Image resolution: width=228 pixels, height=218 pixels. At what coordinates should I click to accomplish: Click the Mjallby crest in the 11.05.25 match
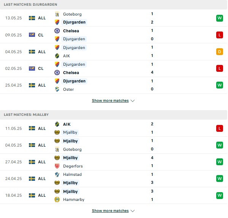(x=57, y=132)
